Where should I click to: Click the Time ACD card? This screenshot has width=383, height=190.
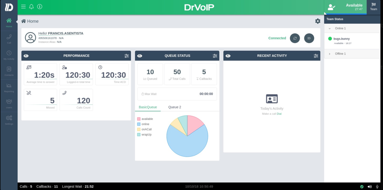point(112,74)
